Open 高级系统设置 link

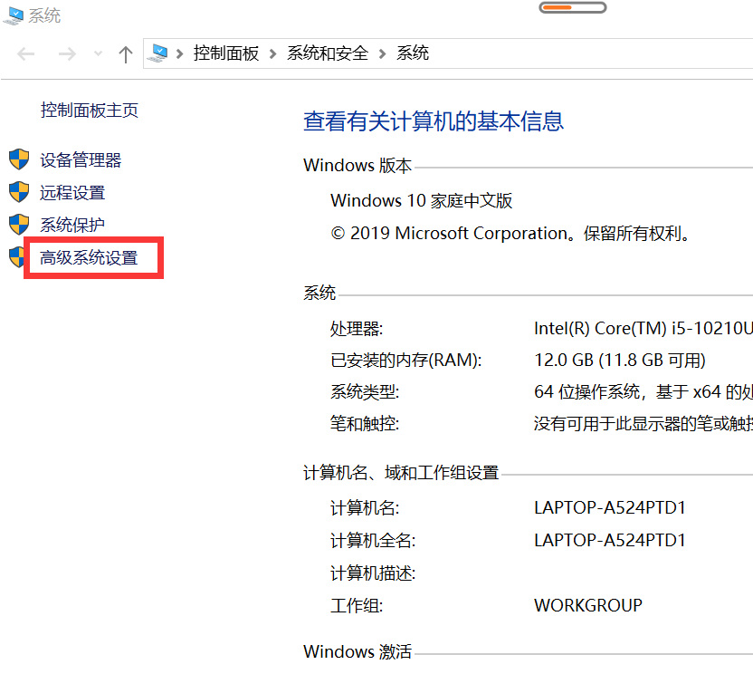pyautogui.click(x=89, y=257)
